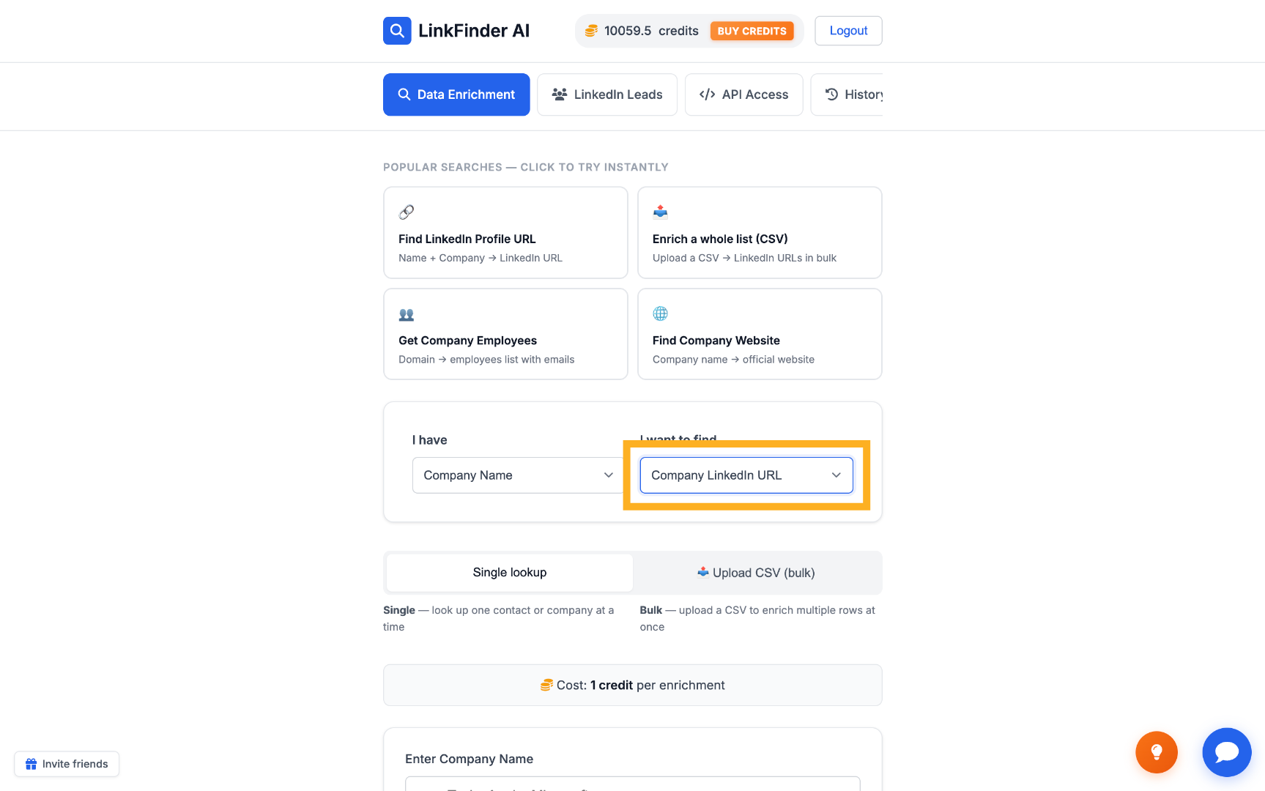The height and width of the screenshot is (791, 1265).
Task: Click 'Domain → employees list with emails' text
Action: (x=486, y=360)
